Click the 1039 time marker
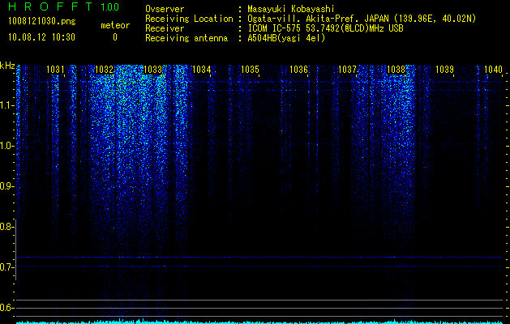The image size is (510, 324). [444, 69]
